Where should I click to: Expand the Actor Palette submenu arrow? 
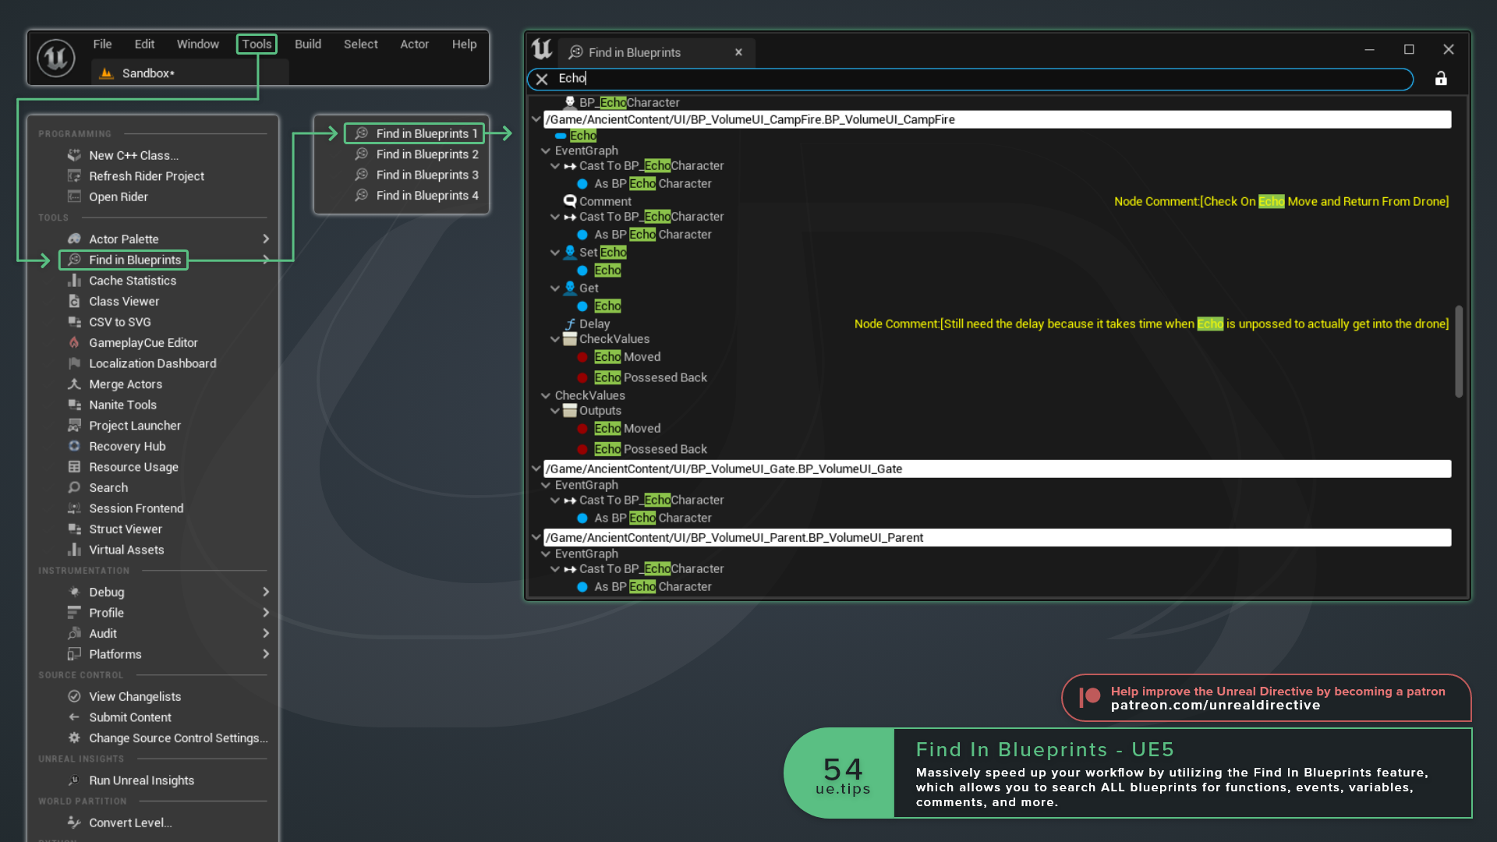(x=266, y=239)
